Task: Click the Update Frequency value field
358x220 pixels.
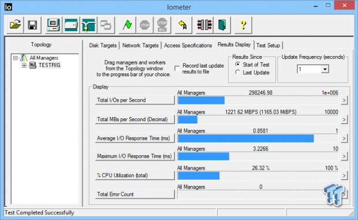Action: point(309,69)
